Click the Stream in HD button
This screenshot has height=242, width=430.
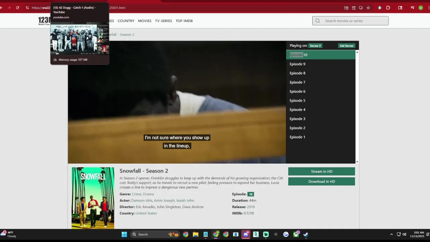point(321,171)
